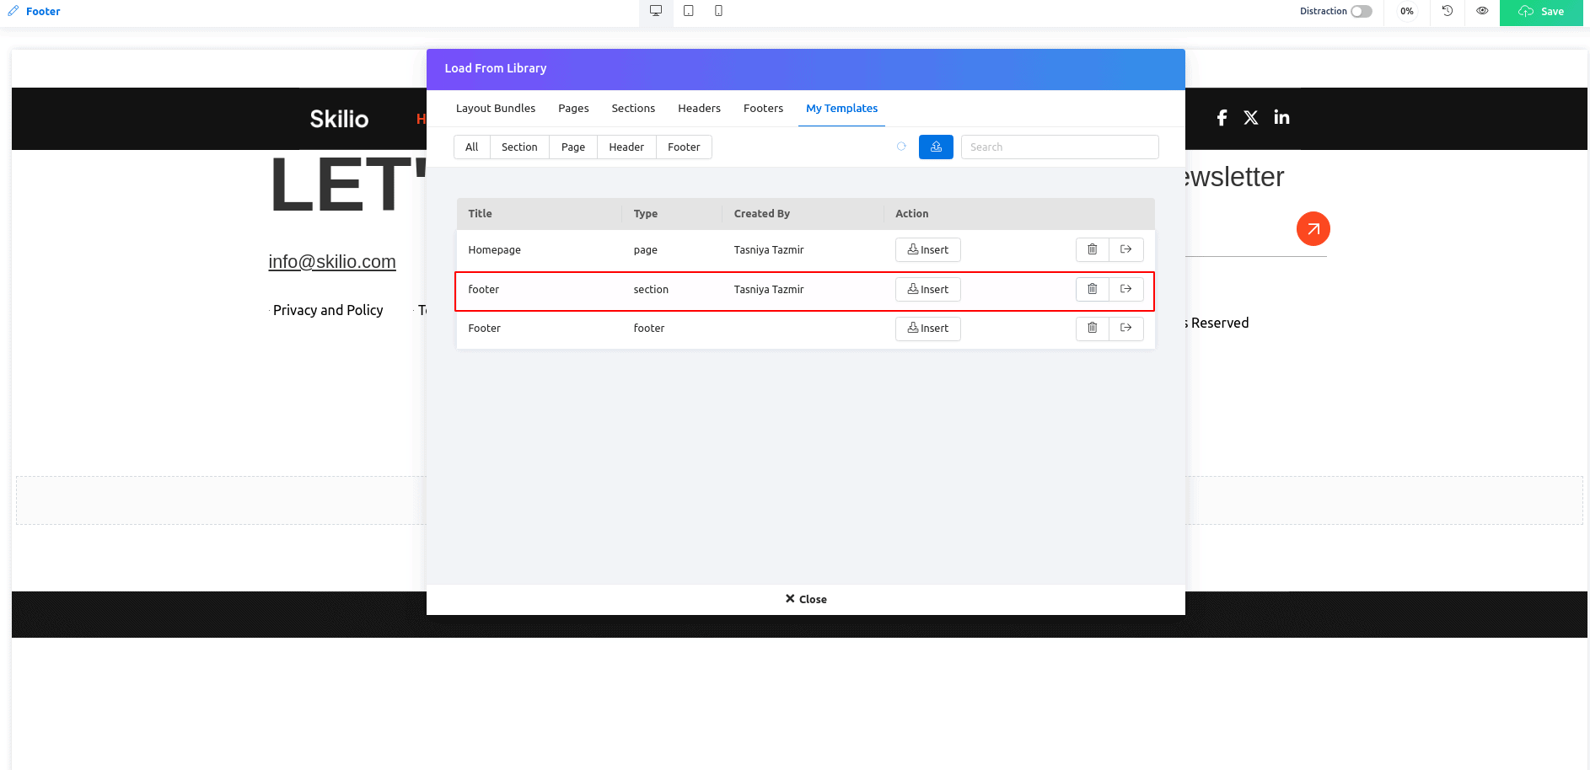Image resolution: width=1590 pixels, height=770 pixels.
Task: Close the Load From Library dialog
Action: [805, 599]
